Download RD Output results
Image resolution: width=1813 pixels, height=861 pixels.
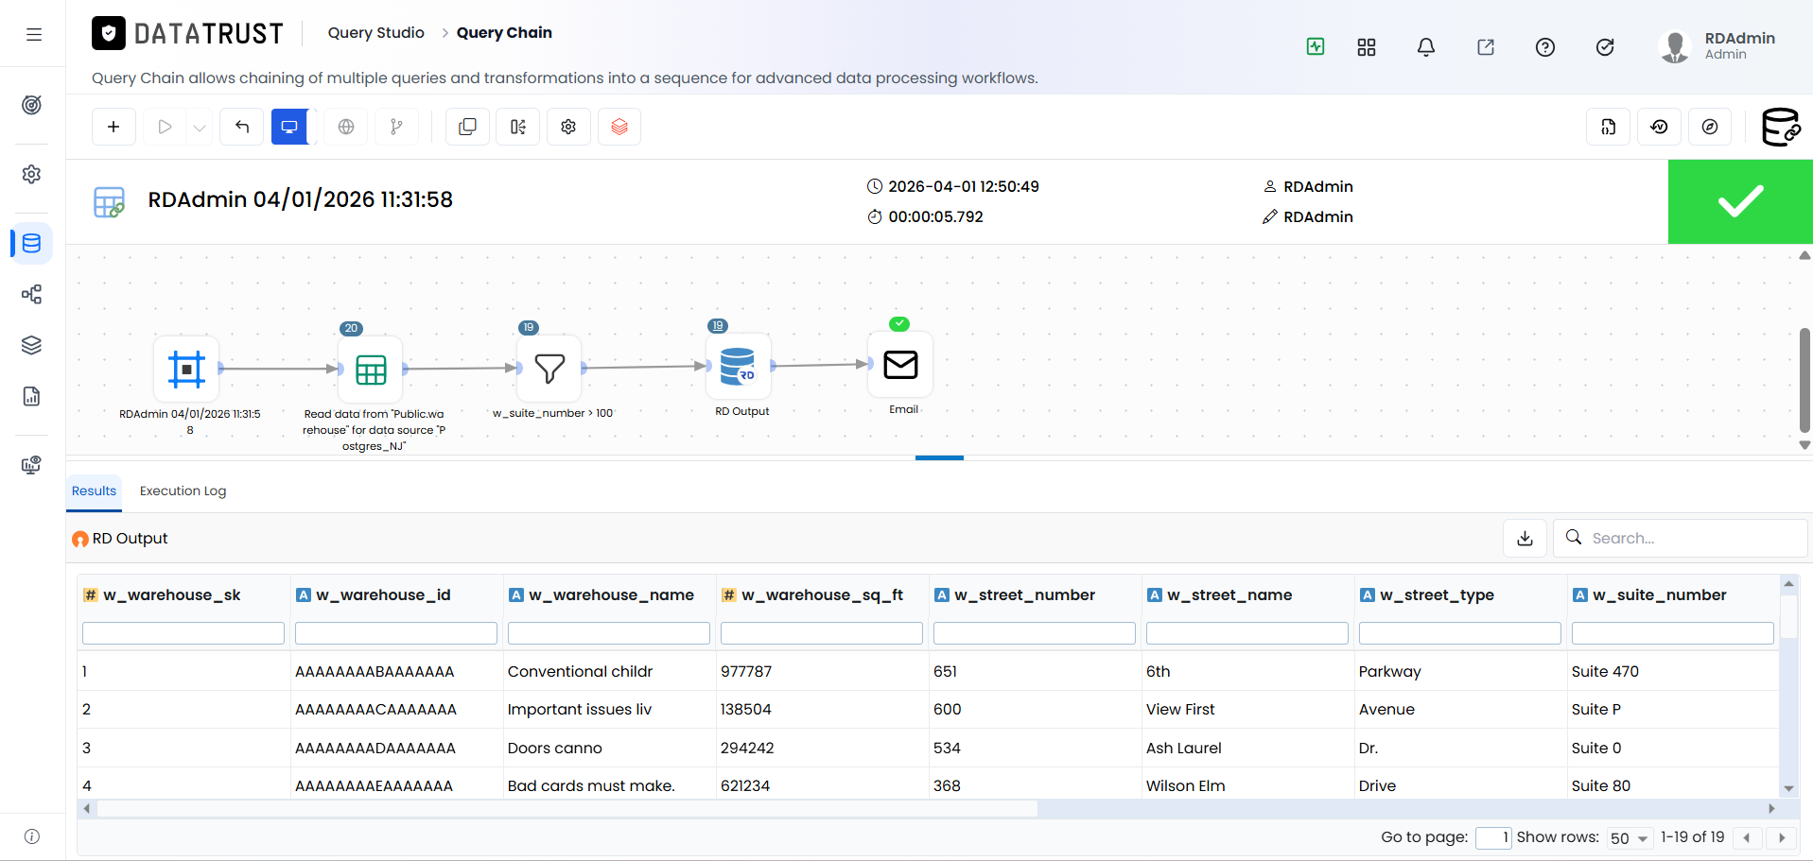point(1525,538)
